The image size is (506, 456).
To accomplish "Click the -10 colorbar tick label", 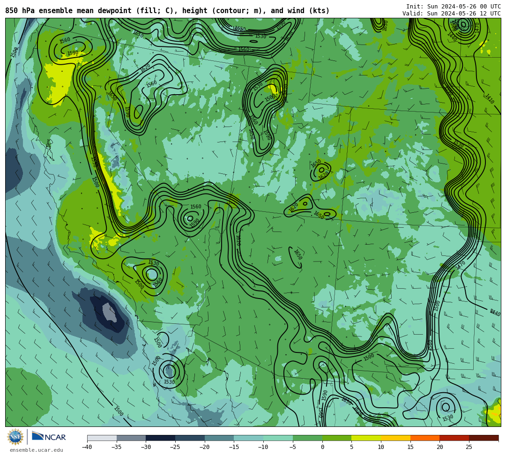I will coord(263,447).
